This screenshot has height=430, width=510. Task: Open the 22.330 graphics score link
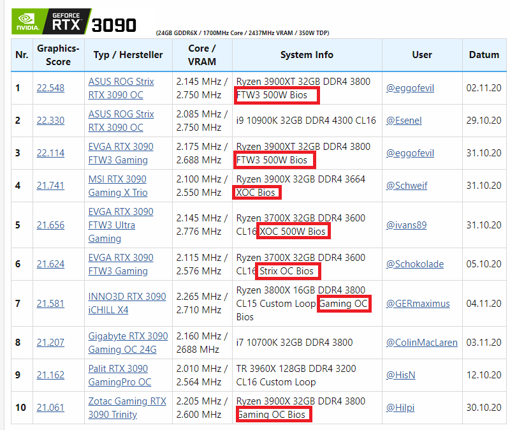[50, 121]
